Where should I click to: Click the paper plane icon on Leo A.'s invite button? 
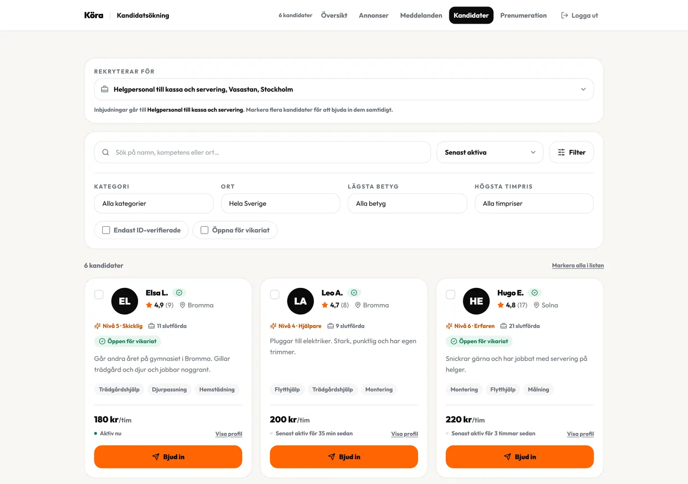pyautogui.click(x=332, y=457)
